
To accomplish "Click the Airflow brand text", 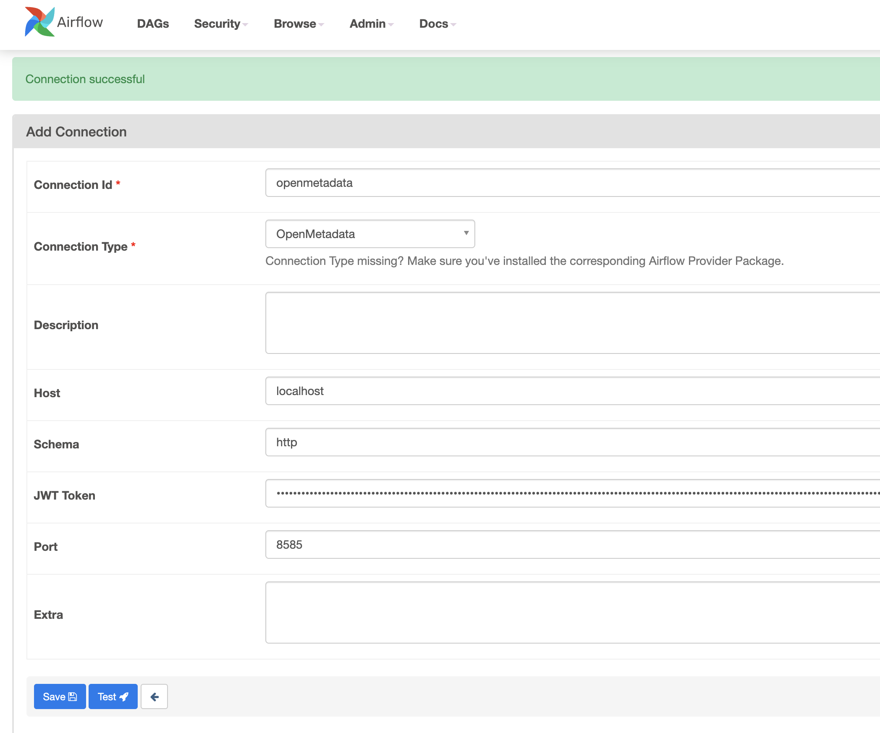I will pyautogui.click(x=80, y=22).
